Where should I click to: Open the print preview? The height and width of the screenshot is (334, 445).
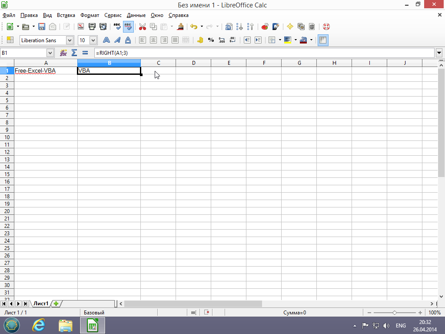(x=103, y=27)
